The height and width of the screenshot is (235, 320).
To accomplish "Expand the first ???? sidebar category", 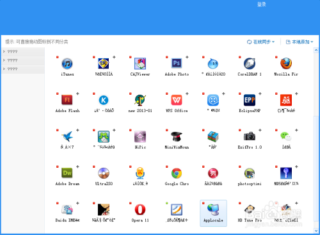I will tap(23, 52).
